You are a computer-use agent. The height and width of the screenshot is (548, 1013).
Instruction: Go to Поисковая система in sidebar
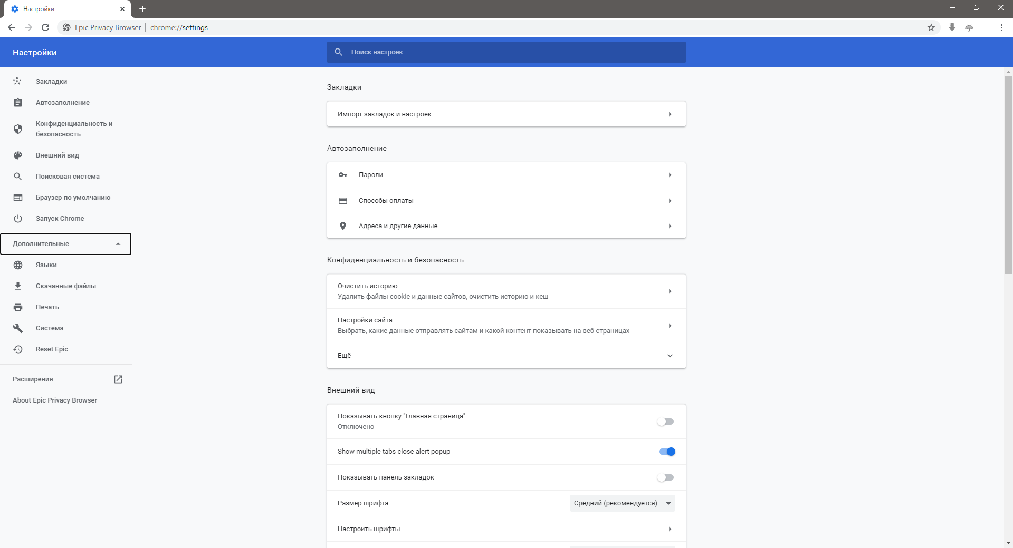coord(68,177)
